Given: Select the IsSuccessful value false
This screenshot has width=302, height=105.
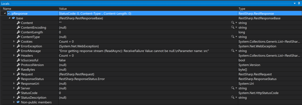Looking at the screenshot, I should [62, 60].
